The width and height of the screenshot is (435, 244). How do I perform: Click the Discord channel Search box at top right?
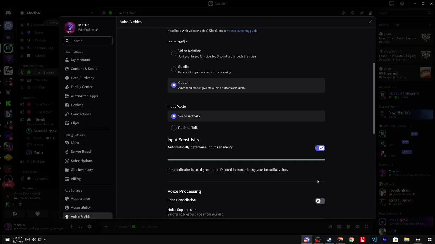pyautogui.click(x=404, y=13)
